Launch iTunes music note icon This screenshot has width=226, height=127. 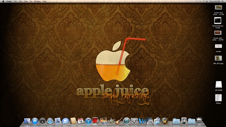click(x=88, y=121)
